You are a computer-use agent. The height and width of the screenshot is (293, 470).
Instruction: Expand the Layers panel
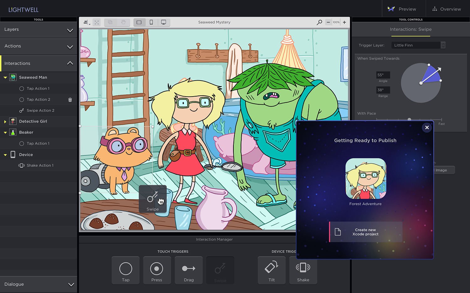[x=39, y=30]
